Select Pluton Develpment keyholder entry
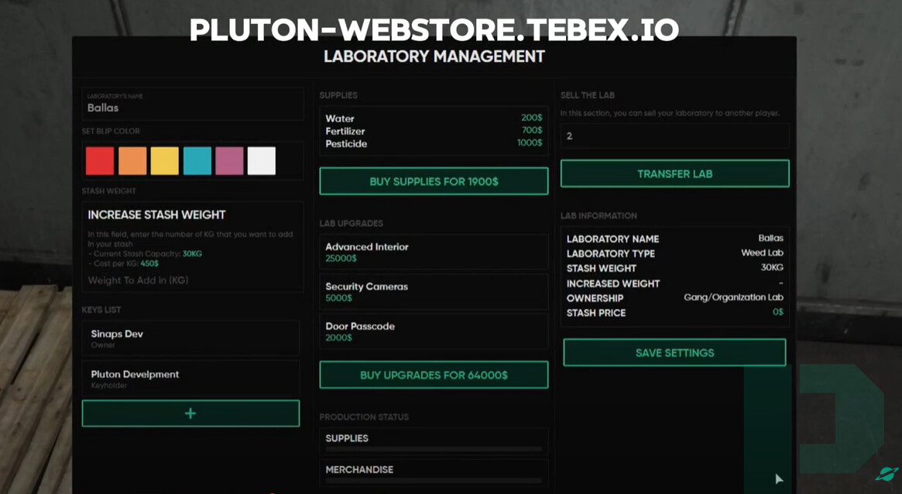 pos(190,379)
